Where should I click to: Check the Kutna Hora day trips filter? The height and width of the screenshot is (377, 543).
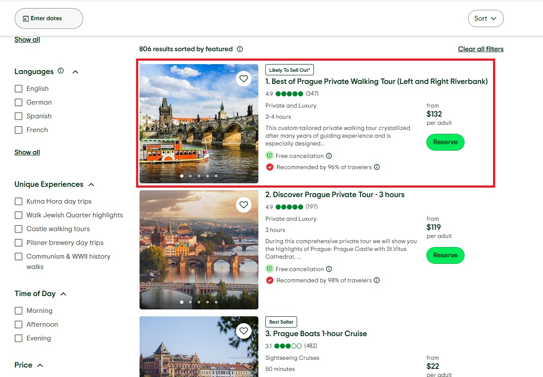coord(19,201)
